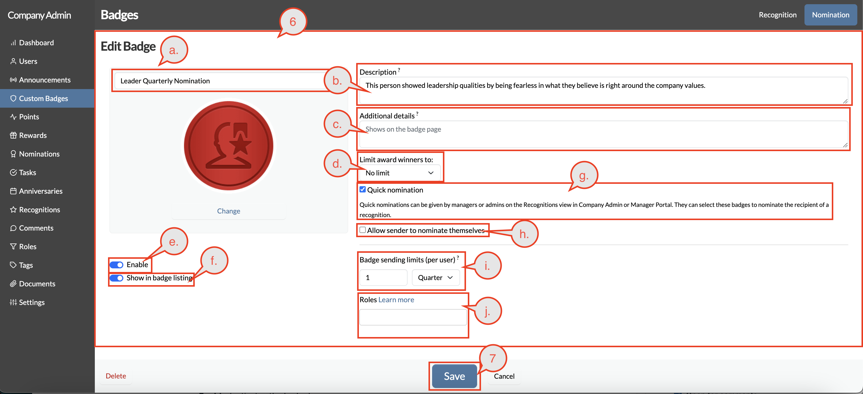This screenshot has height=394, width=863.
Task: Click the Custom Badges shield icon
Action: pyautogui.click(x=14, y=98)
